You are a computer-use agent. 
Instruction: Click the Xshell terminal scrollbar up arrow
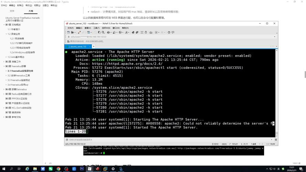pos(276,51)
